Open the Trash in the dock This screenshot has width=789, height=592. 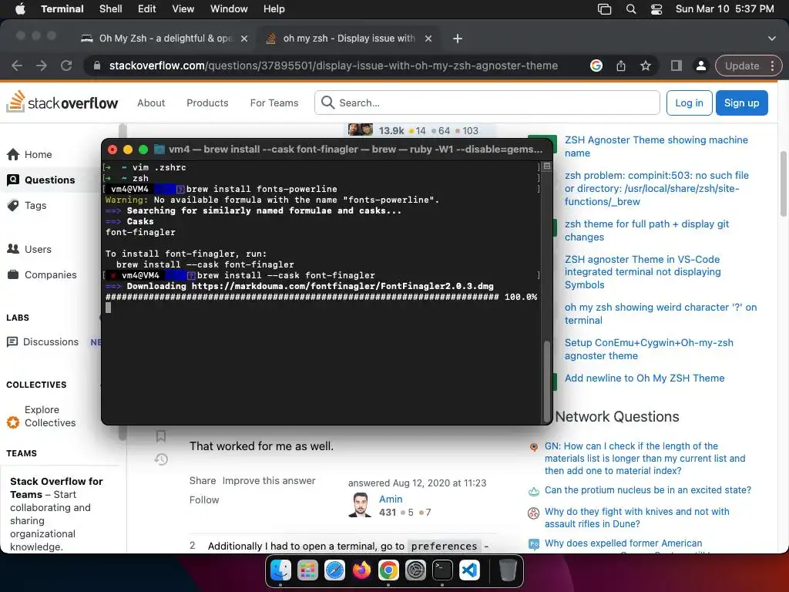point(508,570)
